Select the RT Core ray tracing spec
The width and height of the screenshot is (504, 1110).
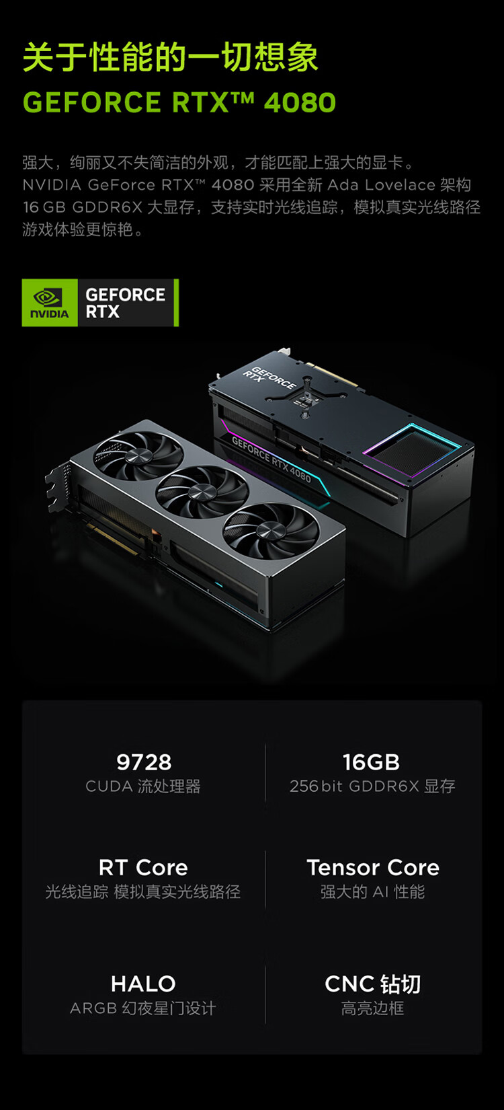tap(142, 879)
